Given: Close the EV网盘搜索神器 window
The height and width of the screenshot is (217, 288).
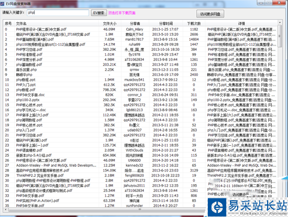Looking at the screenshot, I should pyautogui.click(x=279, y=2).
